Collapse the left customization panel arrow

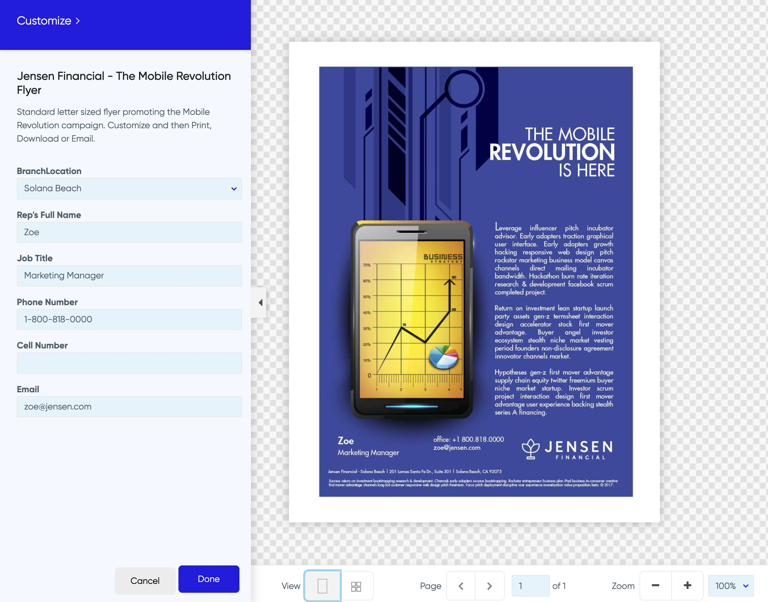click(x=260, y=302)
